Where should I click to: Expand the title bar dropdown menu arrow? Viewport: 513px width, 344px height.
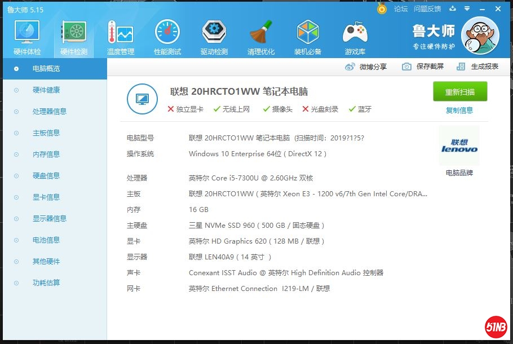(x=467, y=9)
